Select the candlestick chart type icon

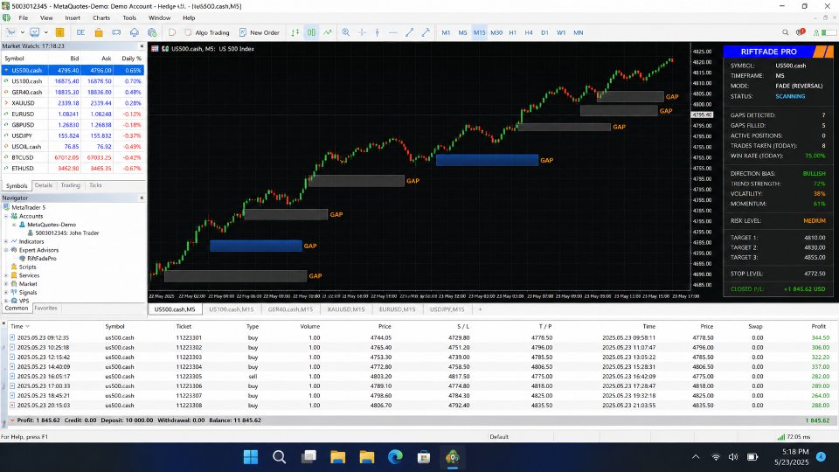click(311, 32)
